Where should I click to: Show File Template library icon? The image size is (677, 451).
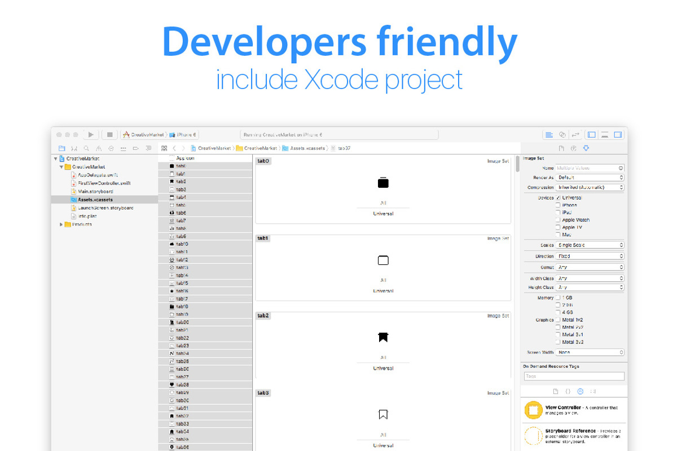click(556, 391)
